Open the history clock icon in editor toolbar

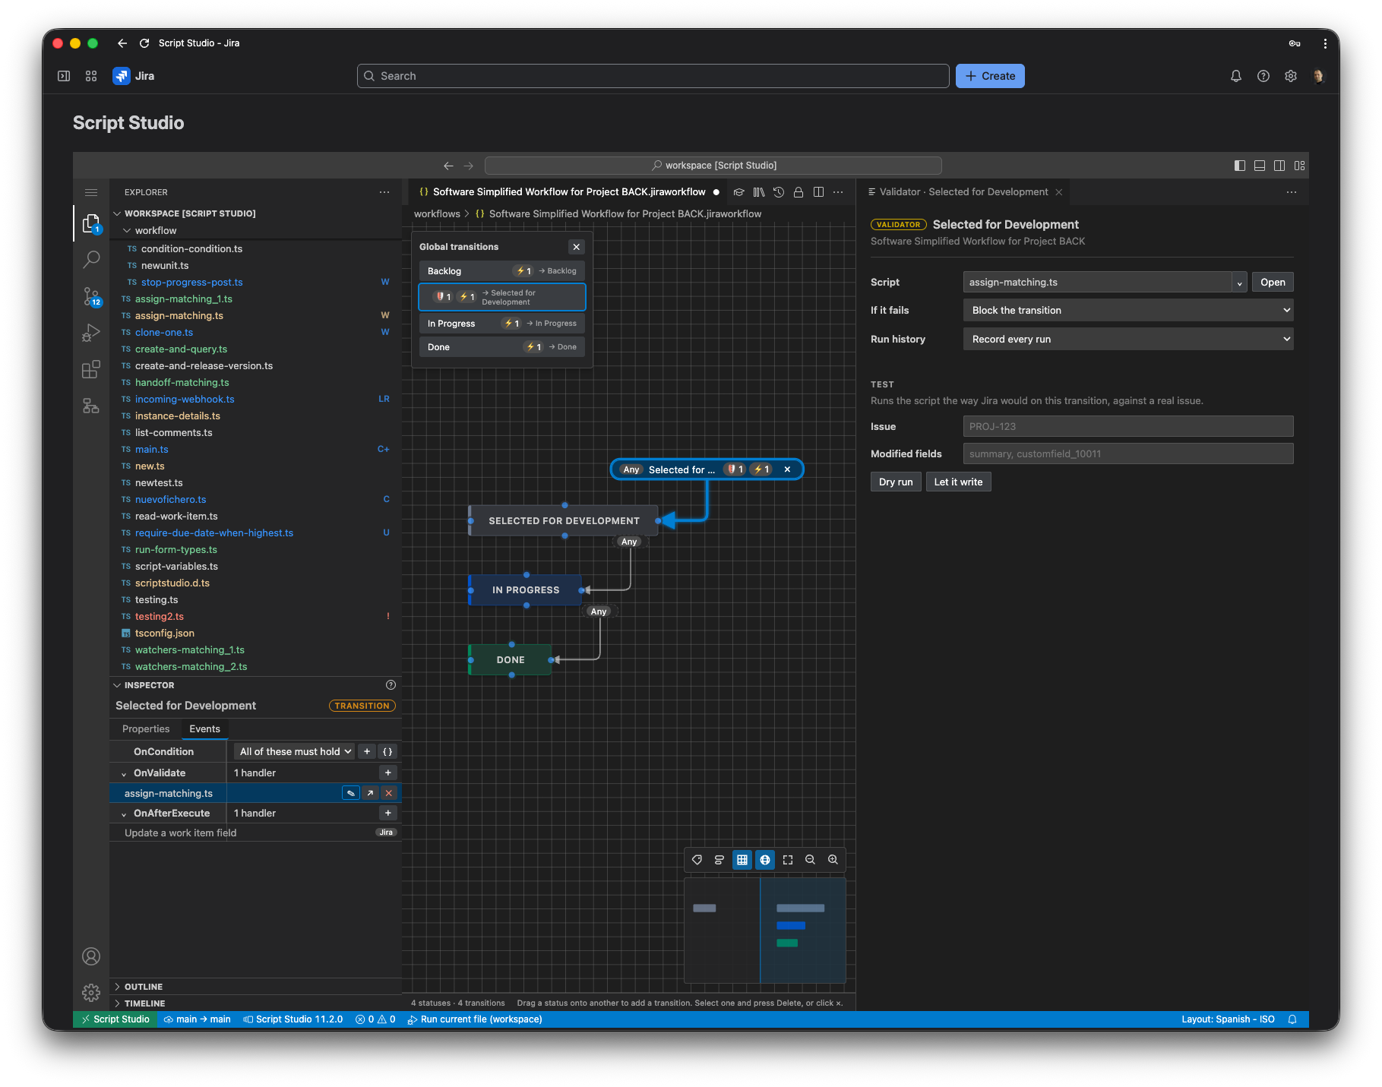point(779,192)
